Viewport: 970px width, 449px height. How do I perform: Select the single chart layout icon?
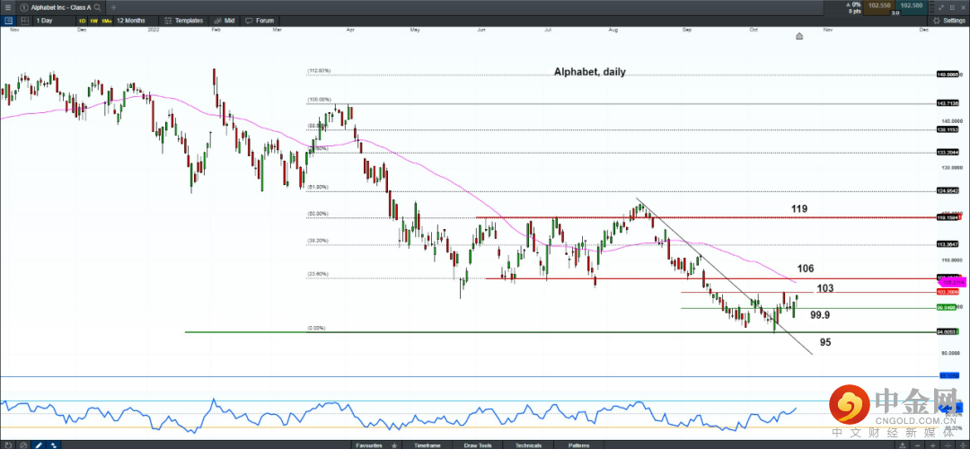tap(9, 20)
